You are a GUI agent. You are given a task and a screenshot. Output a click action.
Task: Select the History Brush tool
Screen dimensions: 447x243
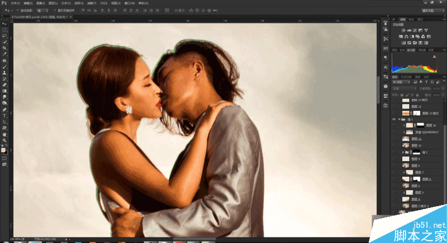pos(4,79)
